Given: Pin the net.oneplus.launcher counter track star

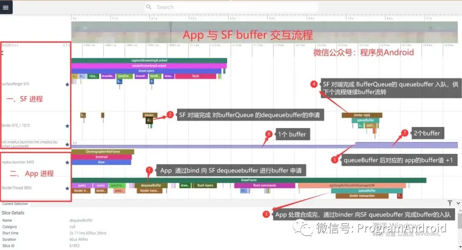Looking at the screenshot, I should (67, 144).
